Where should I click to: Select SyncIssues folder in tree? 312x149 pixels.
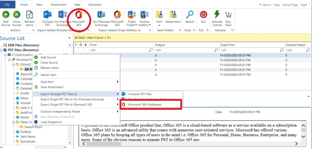28,141
